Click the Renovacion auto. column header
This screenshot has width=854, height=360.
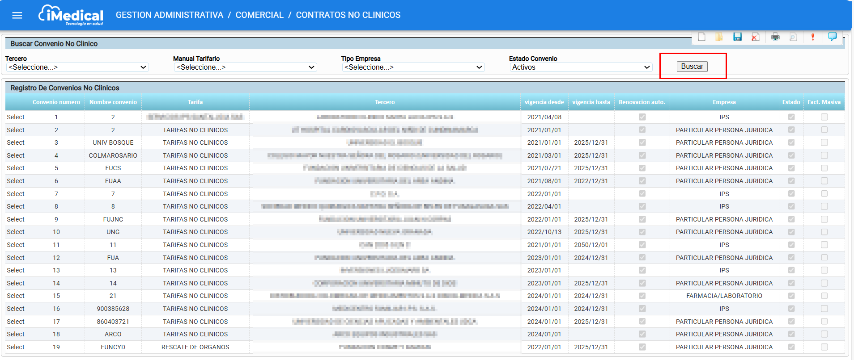pos(642,102)
